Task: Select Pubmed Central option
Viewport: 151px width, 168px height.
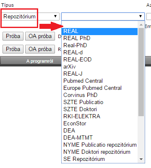Action: [x=99, y=81]
